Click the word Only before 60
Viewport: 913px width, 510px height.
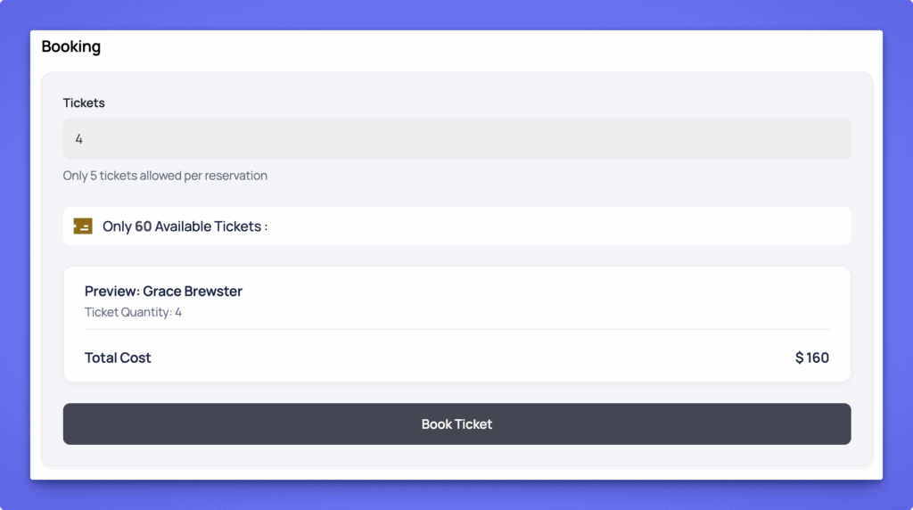(117, 226)
